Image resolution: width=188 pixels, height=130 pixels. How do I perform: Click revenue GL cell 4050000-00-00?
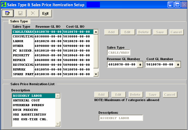pos(48,65)
